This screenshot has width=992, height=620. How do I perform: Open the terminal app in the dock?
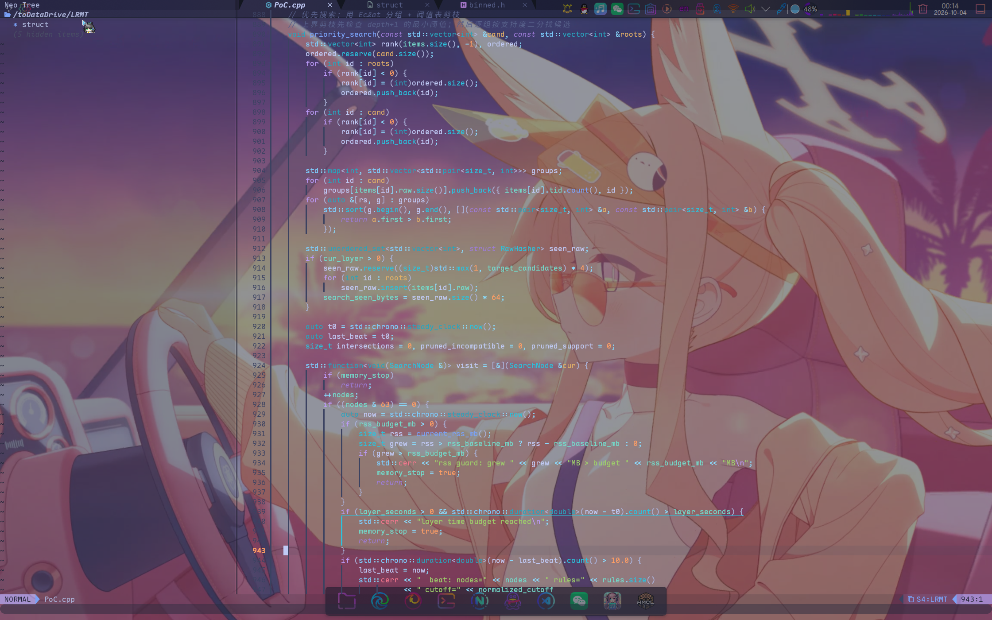coord(446,601)
